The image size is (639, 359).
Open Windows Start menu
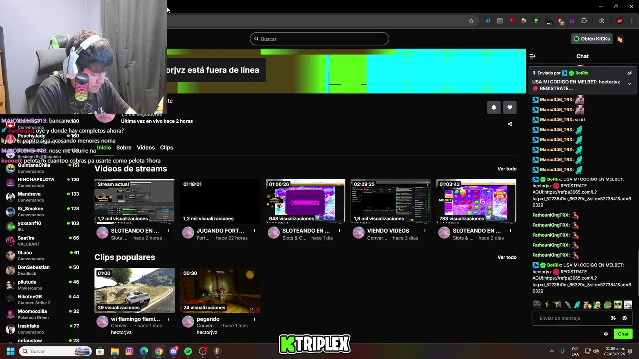click(x=10, y=351)
